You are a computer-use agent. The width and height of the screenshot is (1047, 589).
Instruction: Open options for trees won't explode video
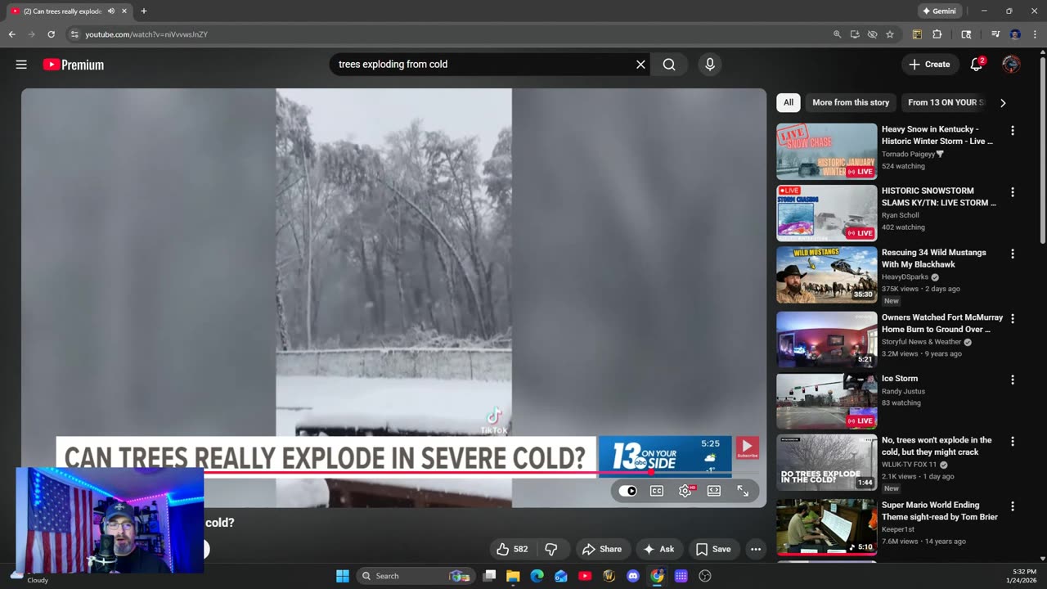pos(1013,442)
